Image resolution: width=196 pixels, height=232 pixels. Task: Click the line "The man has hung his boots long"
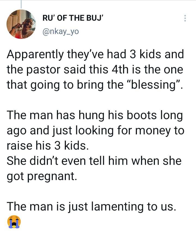tap(94, 115)
